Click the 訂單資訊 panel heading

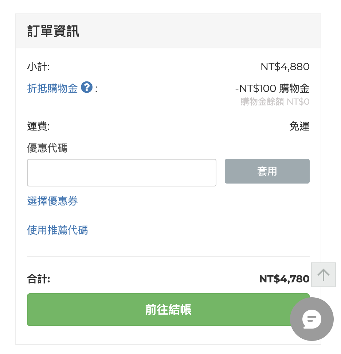53,31
